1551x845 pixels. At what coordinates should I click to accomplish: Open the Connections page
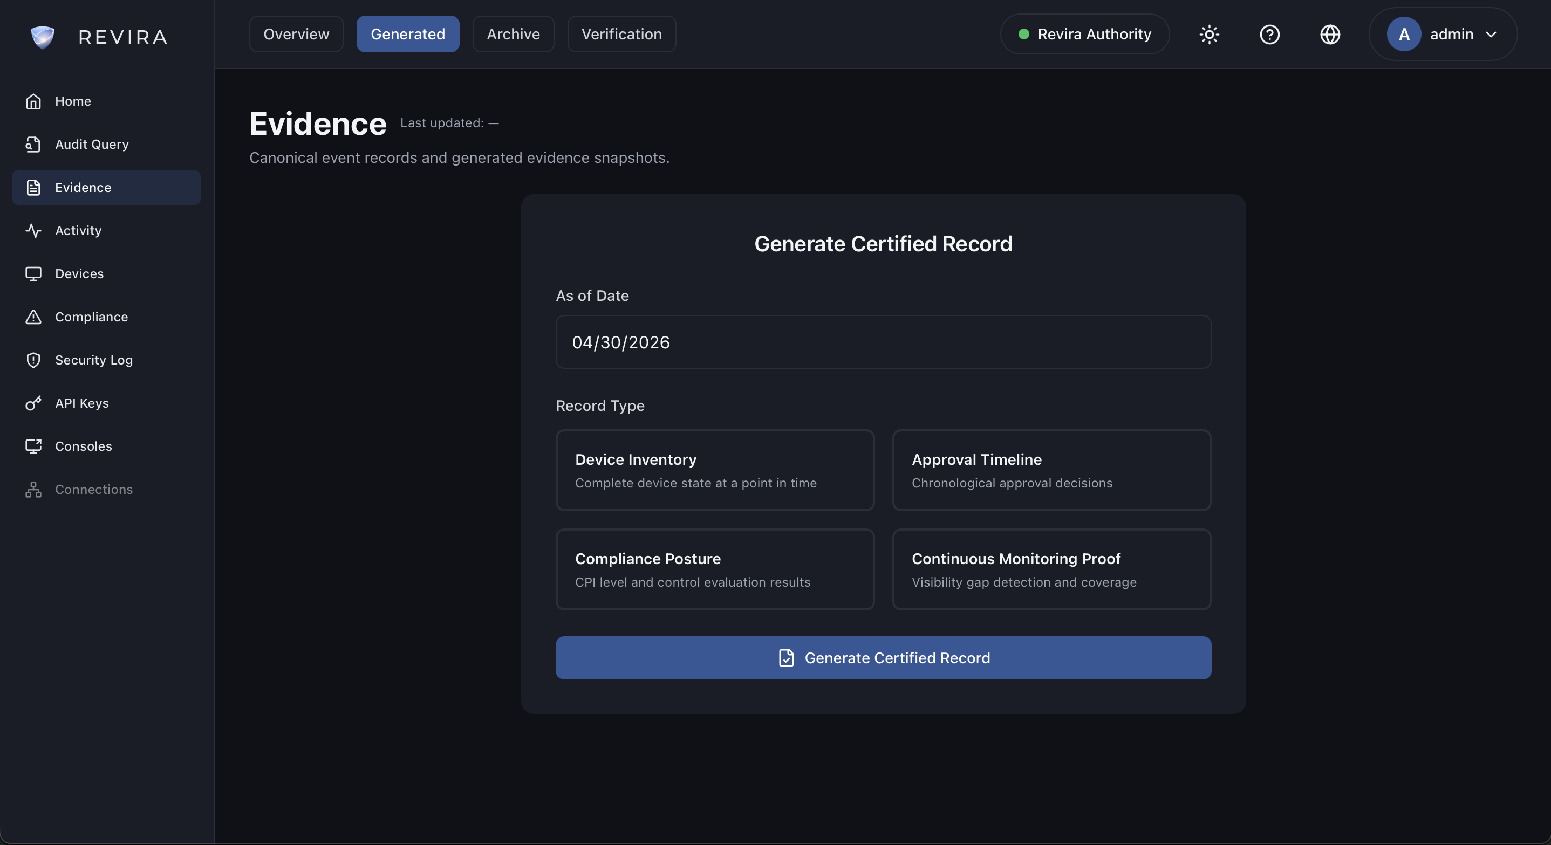click(106, 489)
